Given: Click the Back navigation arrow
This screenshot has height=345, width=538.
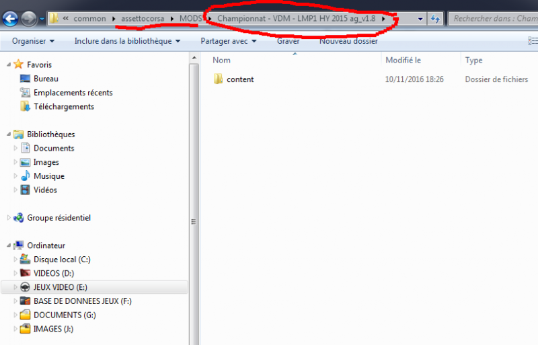Looking at the screenshot, I should (10, 19).
